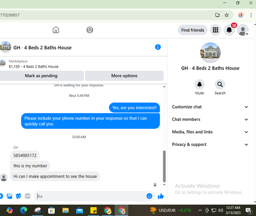The height and width of the screenshot is (216, 256).
Task: Open Microsoft Store from taskbar
Action: (51, 210)
